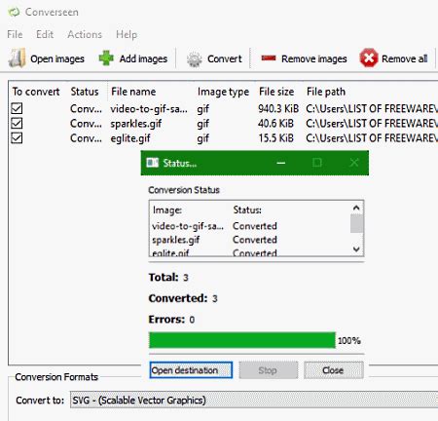Viewport: 438px width, 421px height.
Task: Open the File menu
Action: tap(15, 34)
